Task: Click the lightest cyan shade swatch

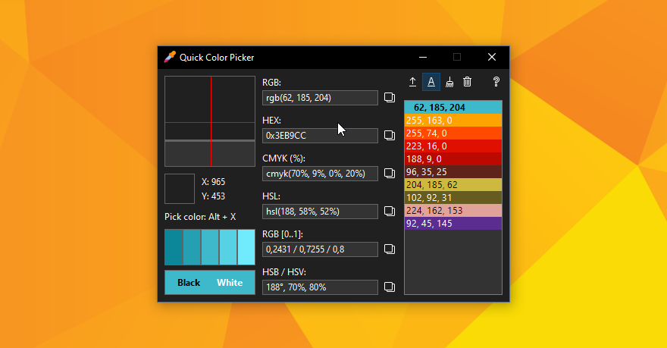Action: 246,247
